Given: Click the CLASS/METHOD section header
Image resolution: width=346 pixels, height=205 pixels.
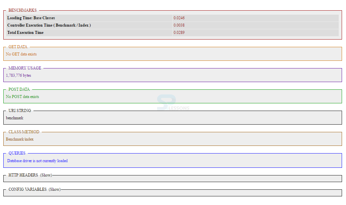Looking at the screenshot, I should tap(24, 132).
